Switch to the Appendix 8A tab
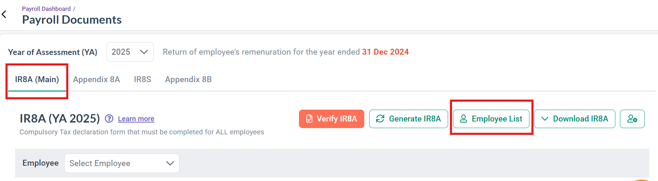Viewport: 658px width, 181px height. [x=96, y=79]
